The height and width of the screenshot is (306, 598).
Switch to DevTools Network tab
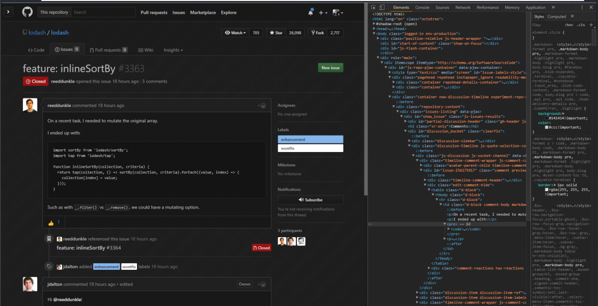coord(463,7)
